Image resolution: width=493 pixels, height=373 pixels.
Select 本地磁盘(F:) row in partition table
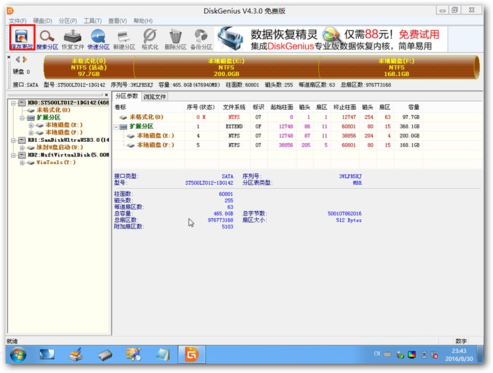click(268, 145)
